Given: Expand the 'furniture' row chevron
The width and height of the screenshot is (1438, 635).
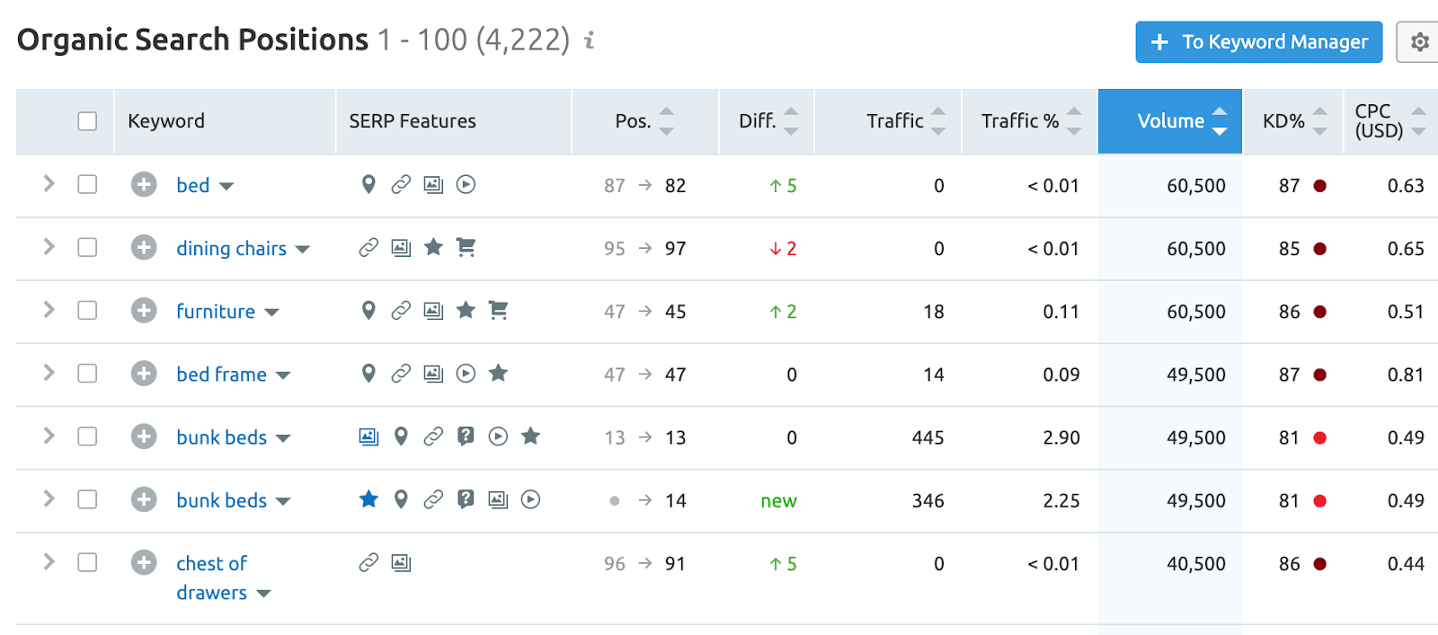Looking at the screenshot, I should [x=49, y=309].
